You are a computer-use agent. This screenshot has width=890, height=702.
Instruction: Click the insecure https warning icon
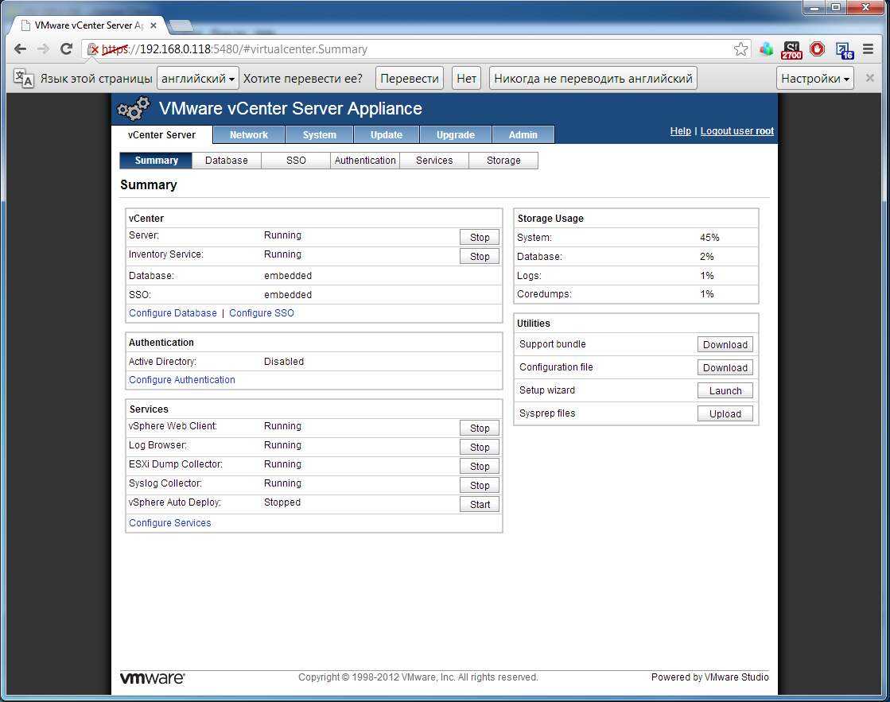pyautogui.click(x=93, y=49)
